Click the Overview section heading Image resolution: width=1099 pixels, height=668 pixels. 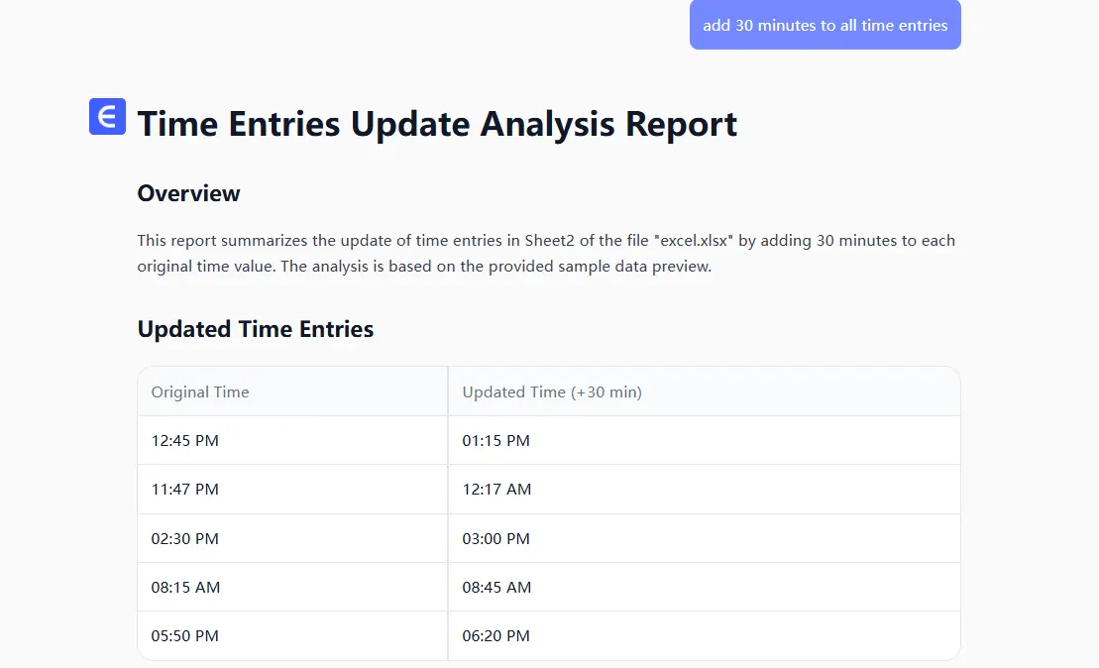[x=188, y=193]
